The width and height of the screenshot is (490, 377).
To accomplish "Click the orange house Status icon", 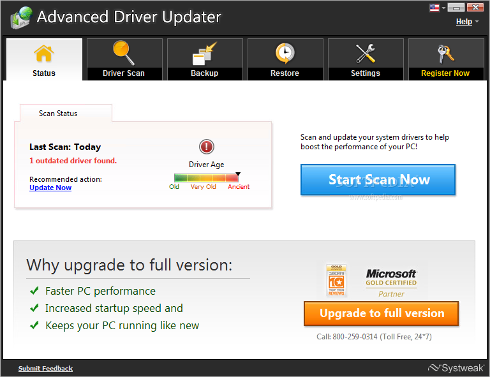I will pos(44,54).
